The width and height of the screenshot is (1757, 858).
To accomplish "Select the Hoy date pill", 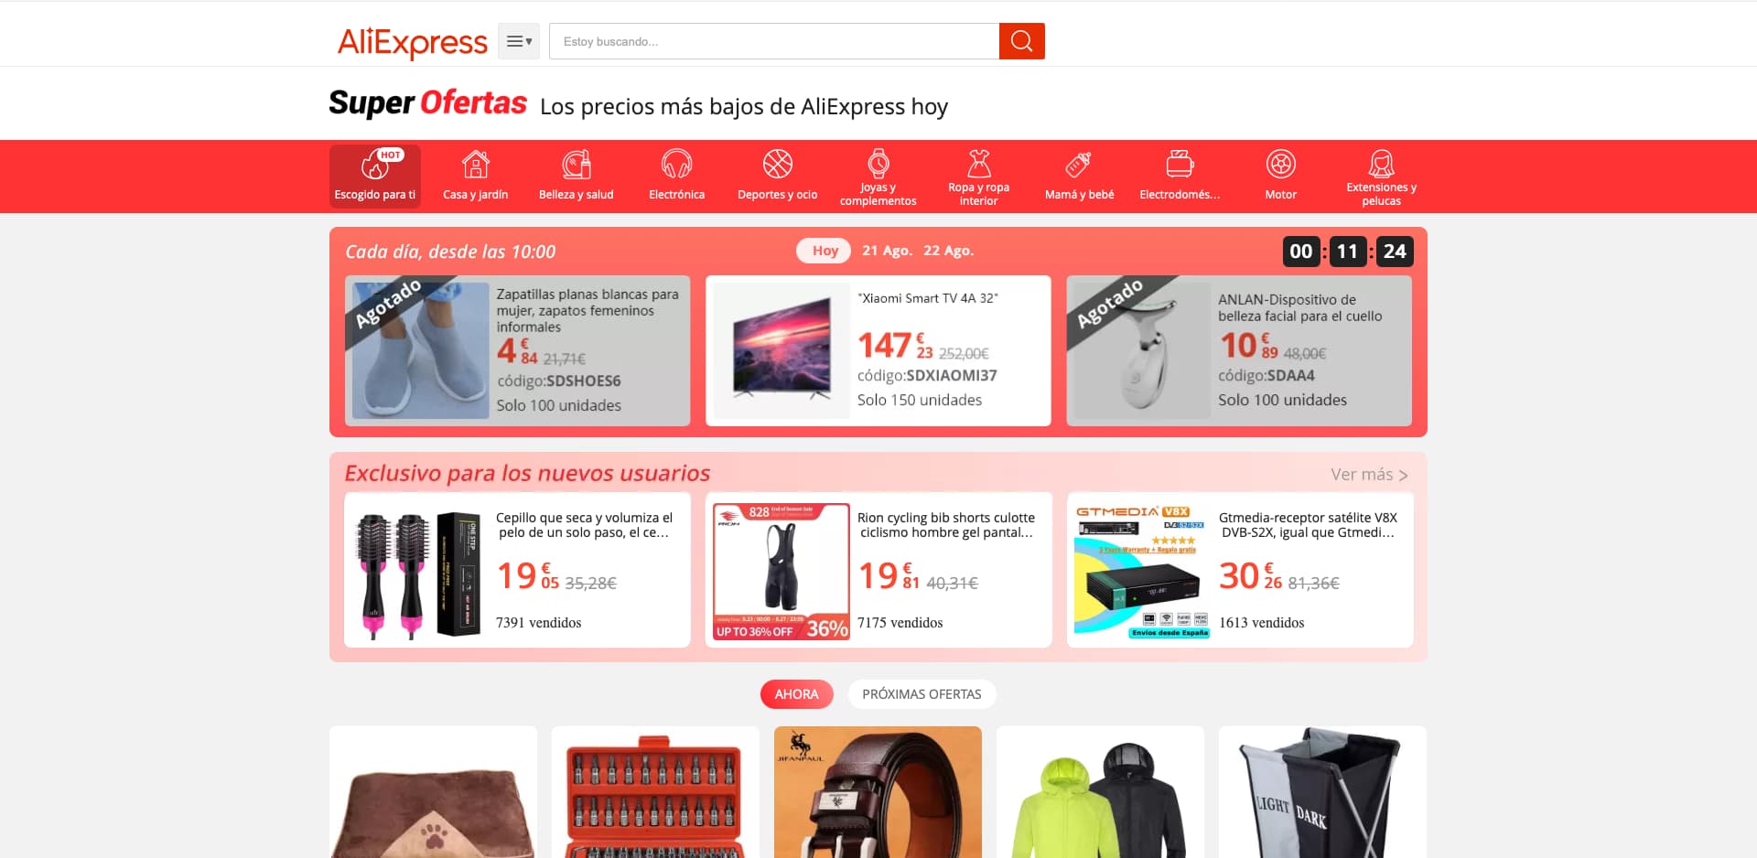I will [825, 251].
